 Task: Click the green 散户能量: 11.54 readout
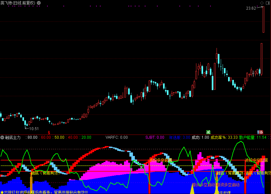coord(253,137)
